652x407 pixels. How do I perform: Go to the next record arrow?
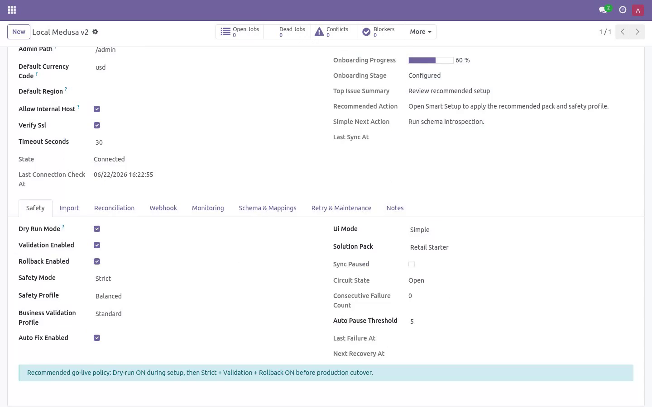(637, 32)
